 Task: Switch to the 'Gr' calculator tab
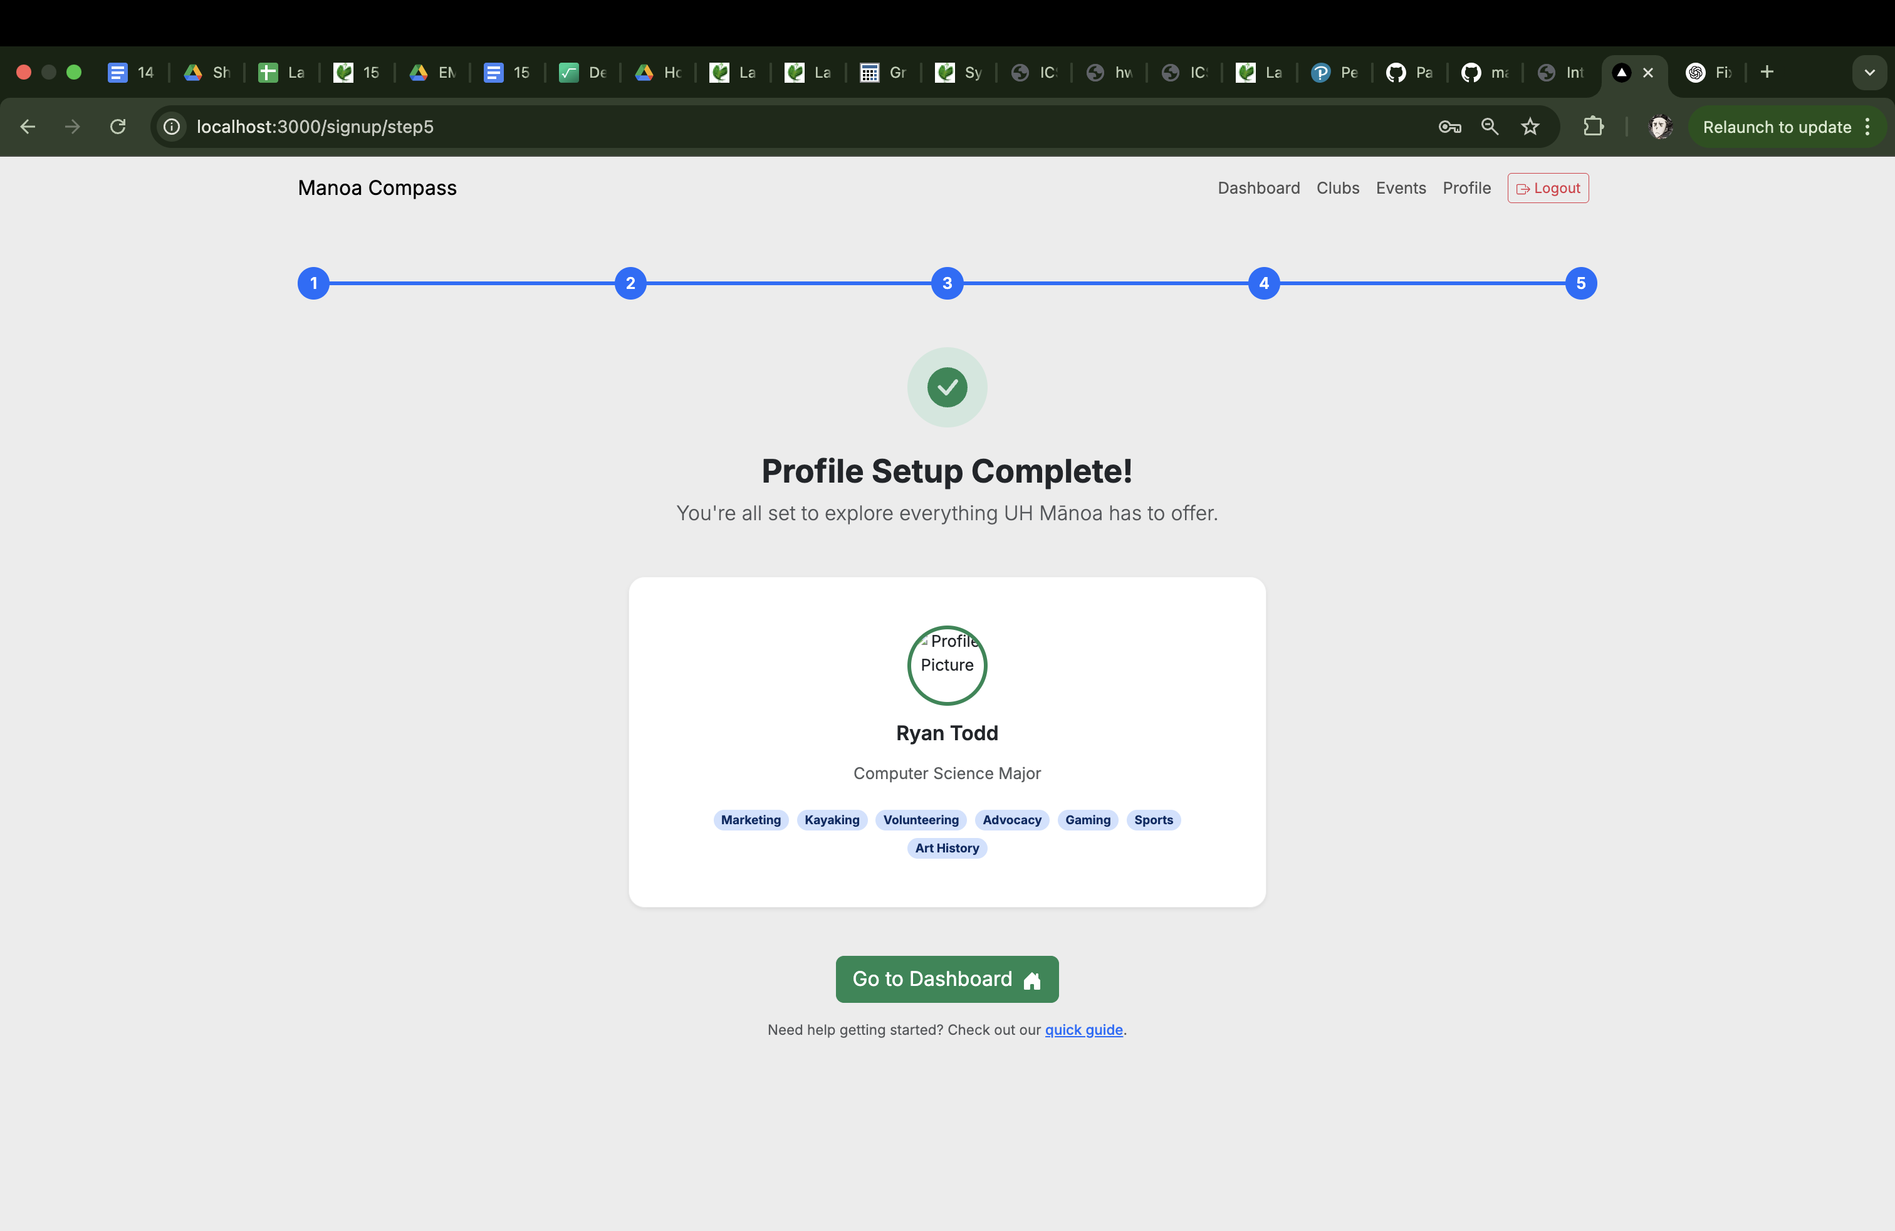pyautogui.click(x=883, y=73)
